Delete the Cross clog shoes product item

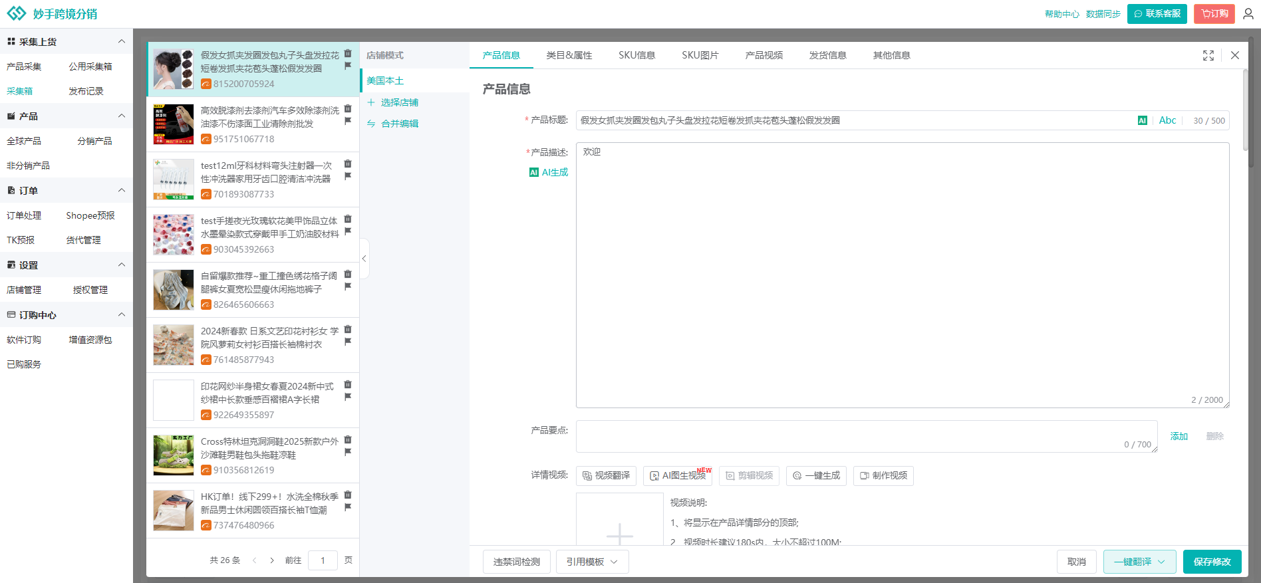(348, 439)
